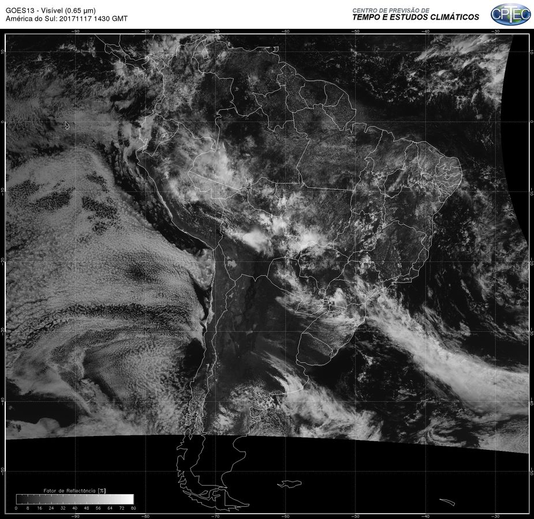The height and width of the screenshot is (519, 534).
Task: Click the CPTEC globe logo
Action: tap(510, 14)
